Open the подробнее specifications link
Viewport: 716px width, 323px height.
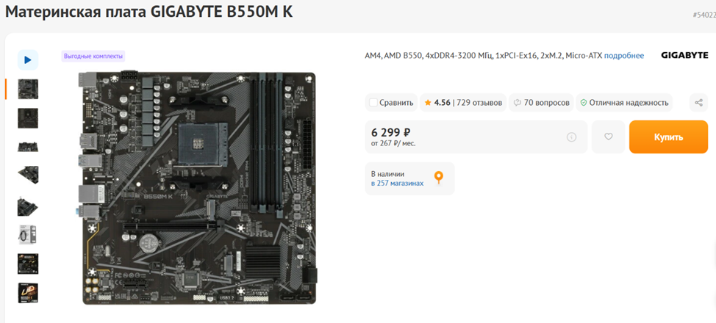[x=624, y=56]
